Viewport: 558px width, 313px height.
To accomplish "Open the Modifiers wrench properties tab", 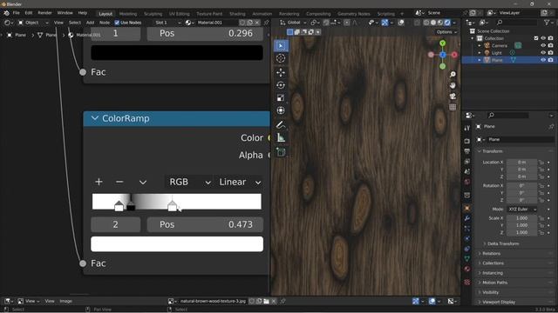I will pos(467,218).
